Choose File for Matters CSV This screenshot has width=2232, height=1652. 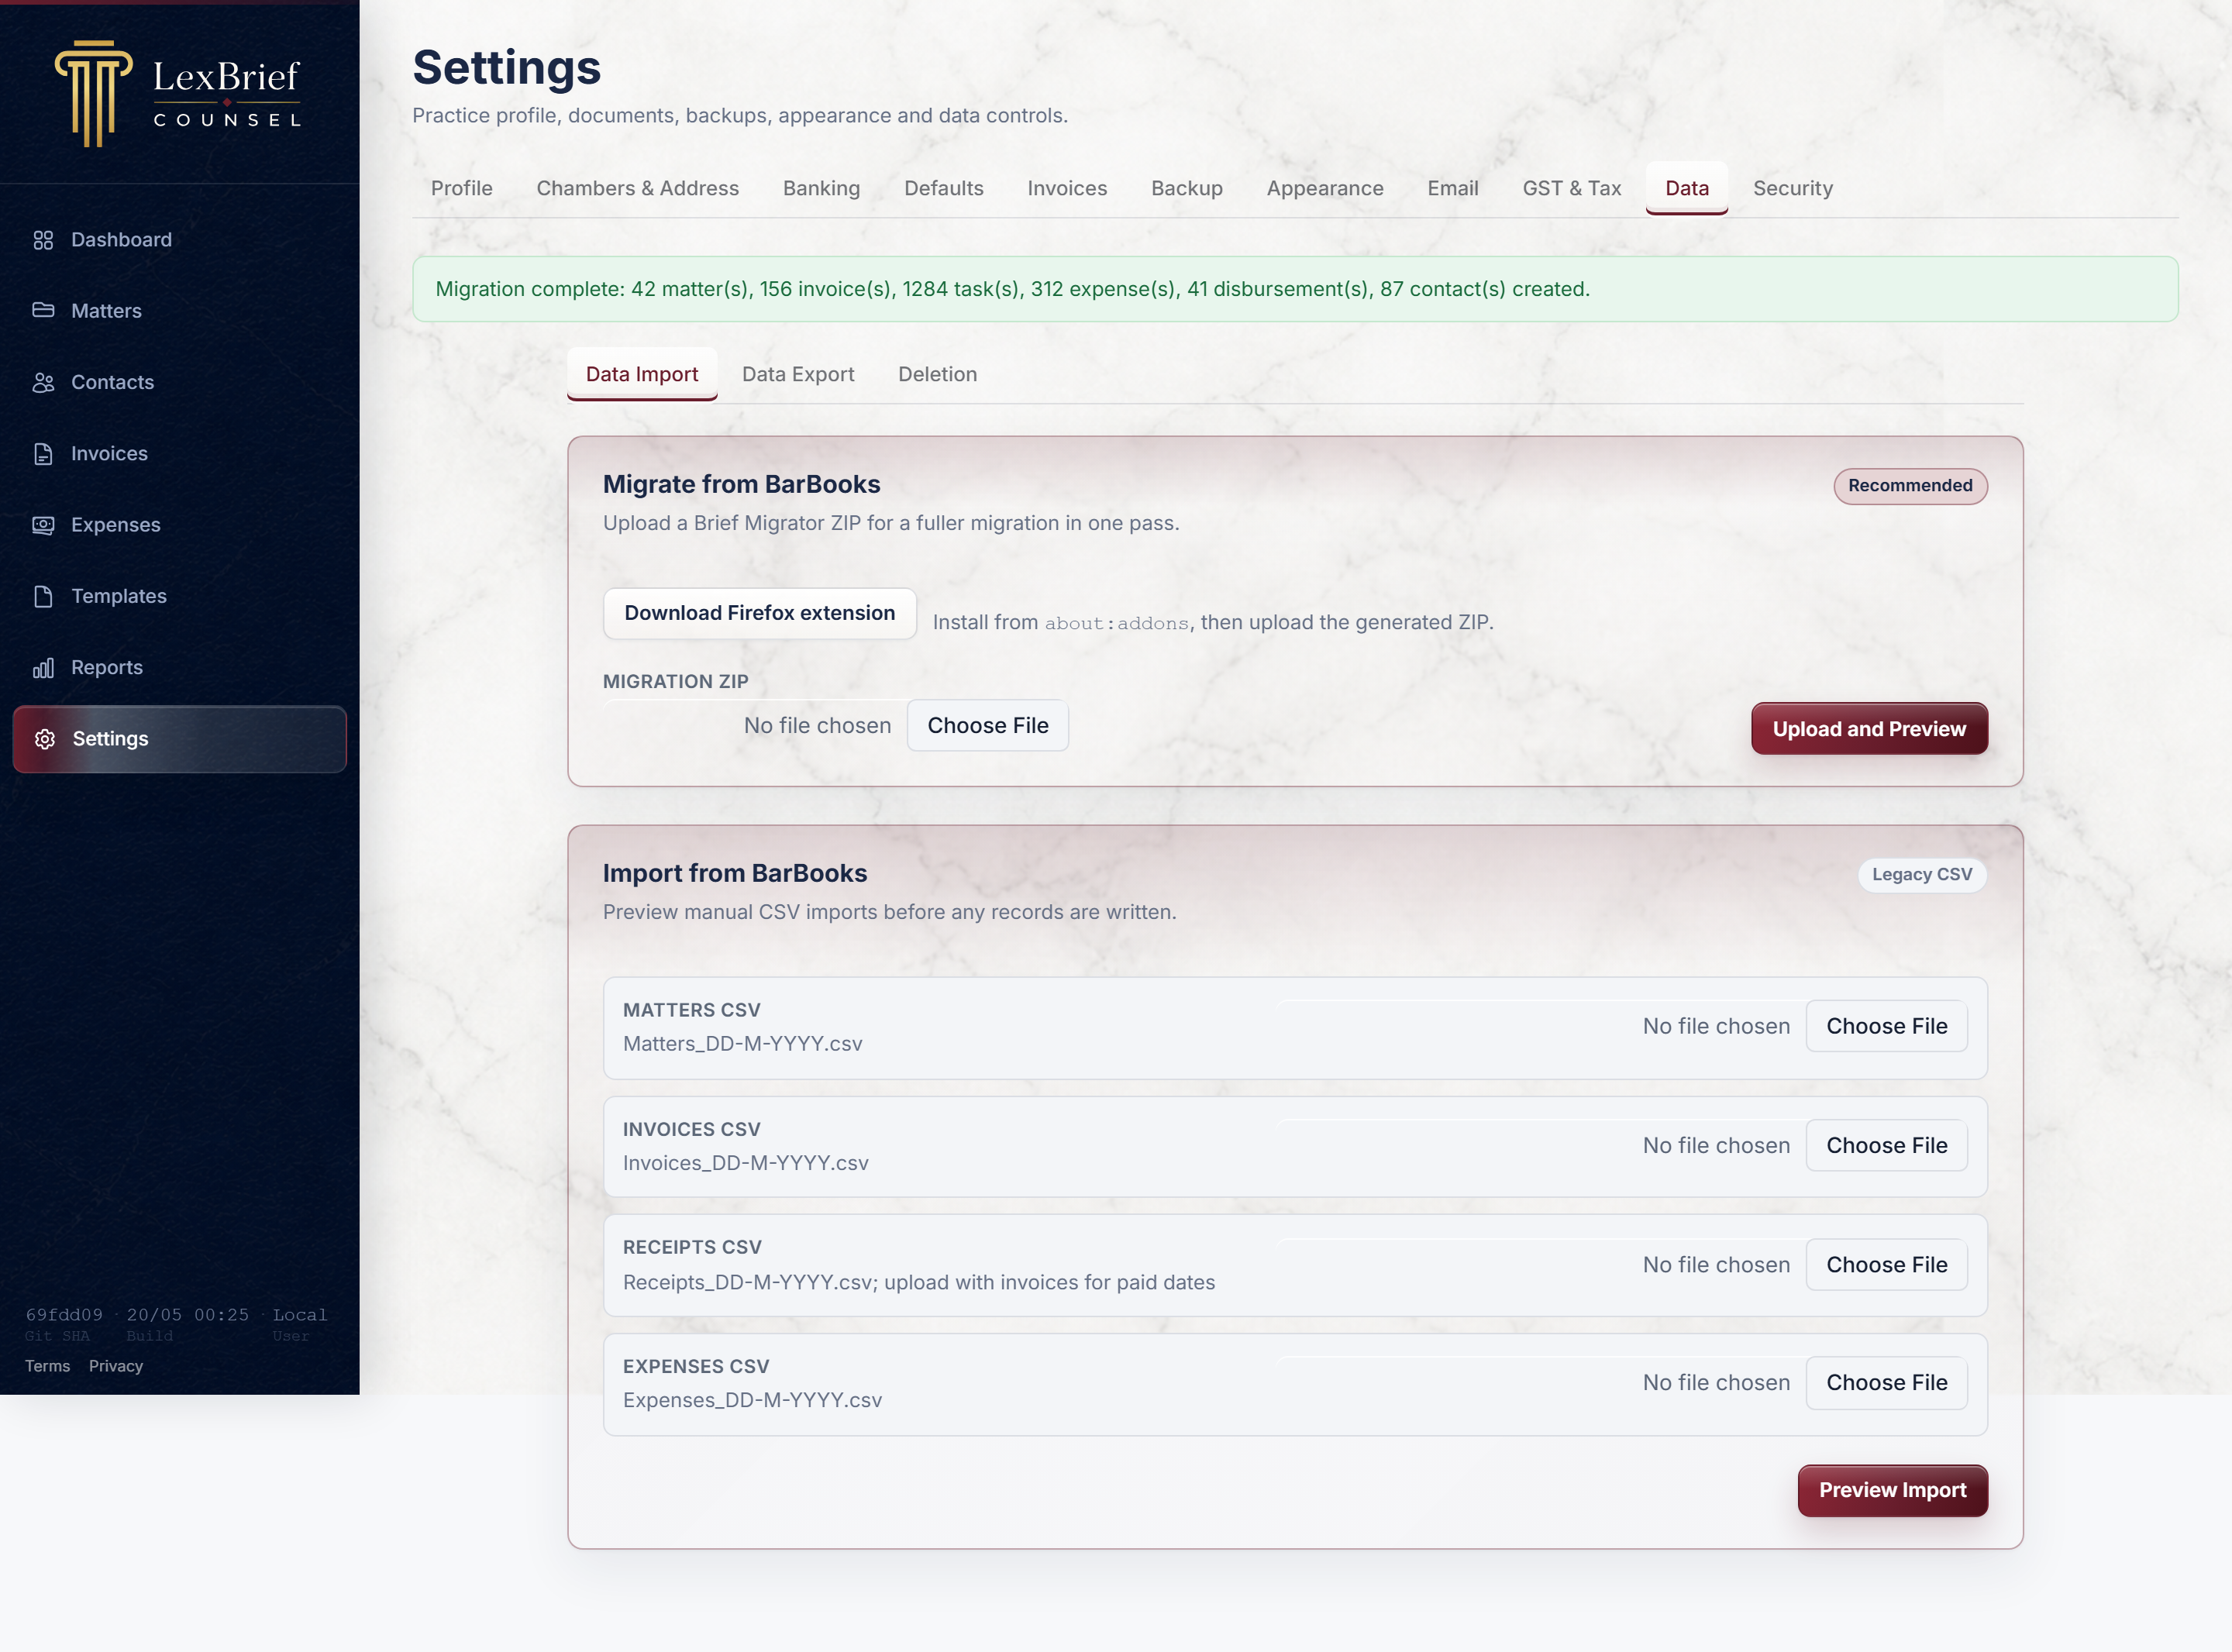(x=1887, y=1027)
